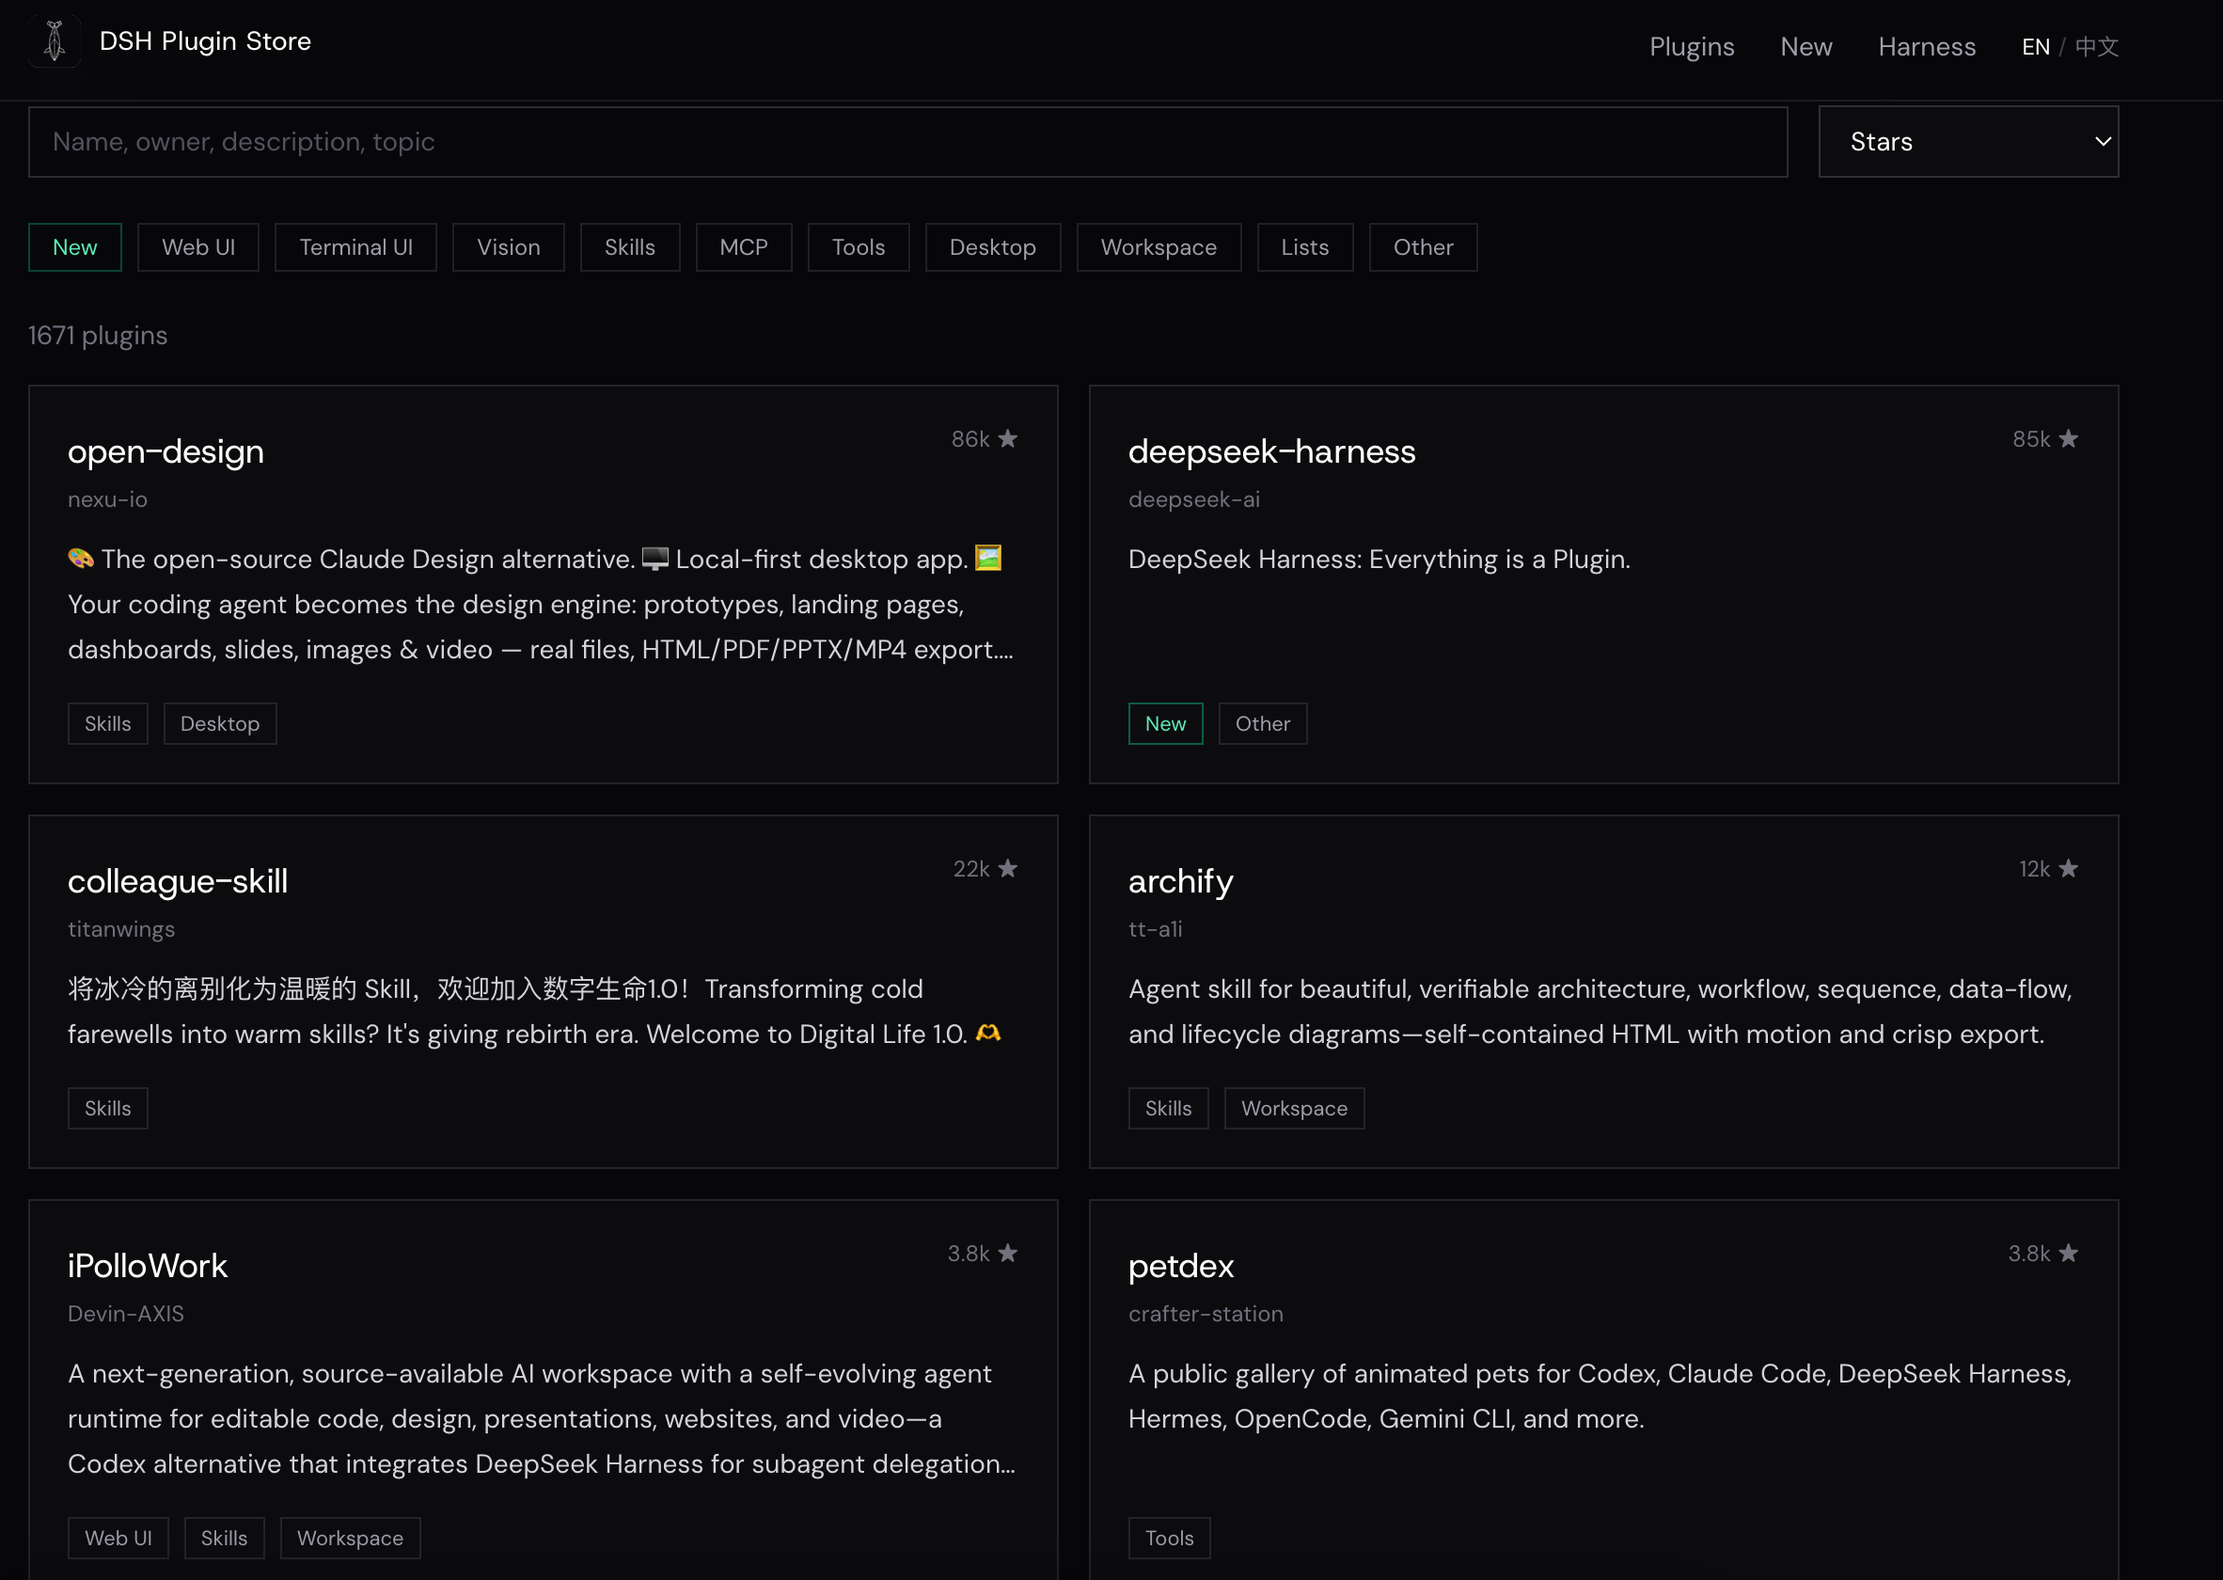Image resolution: width=2223 pixels, height=1580 pixels.
Task: Switch language to EN
Action: click(2035, 47)
